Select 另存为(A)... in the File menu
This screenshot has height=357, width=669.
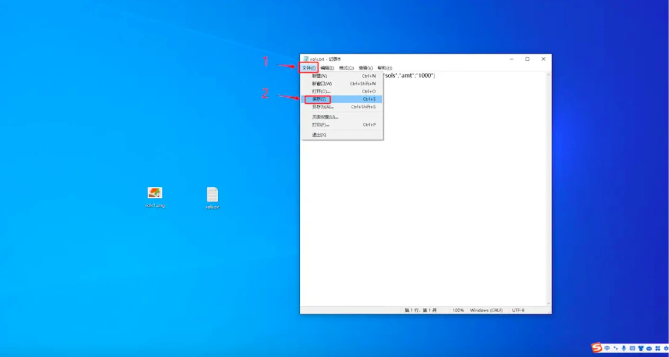(x=323, y=107)
